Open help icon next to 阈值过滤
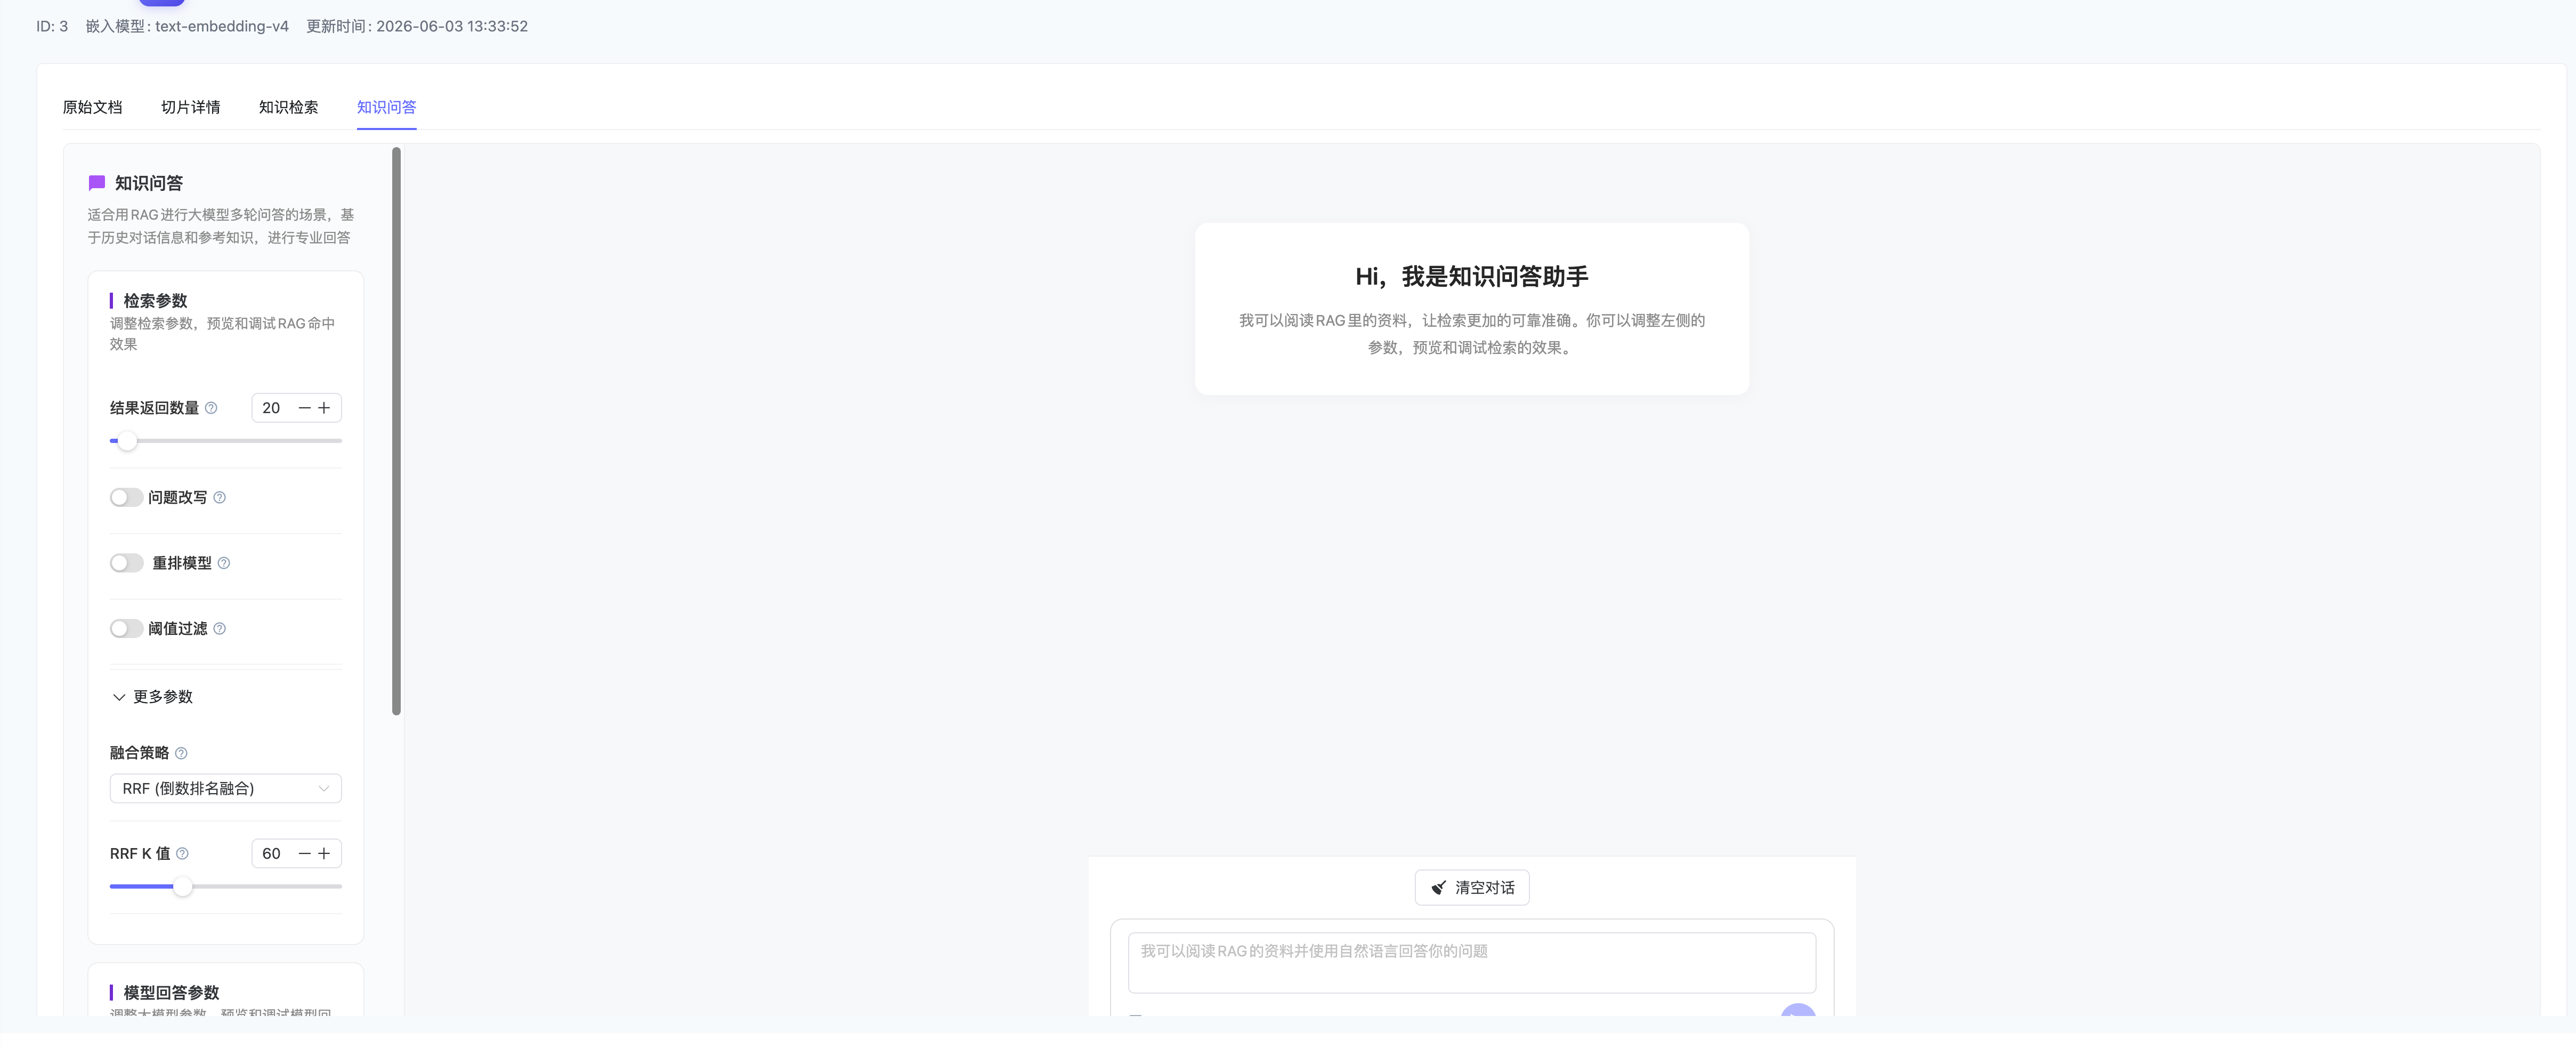The height and width of the screenshot is (1048, 2576). click(220, 629)
